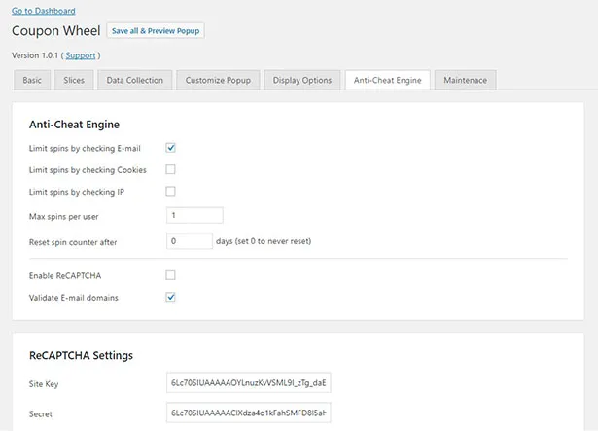Image resolution: width=598 pixels, height=431 pixels.
Task: Select the Customize Popup tab
Action: (x=219, y=80)
